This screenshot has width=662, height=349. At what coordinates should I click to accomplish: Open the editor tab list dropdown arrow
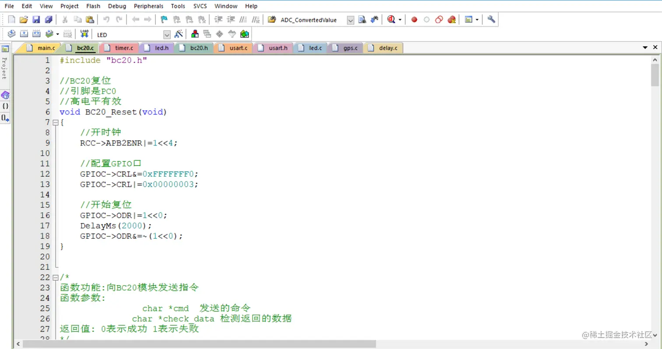(645, 48)
